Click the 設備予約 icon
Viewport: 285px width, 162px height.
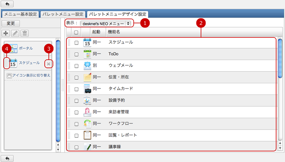[x=87, y=100]
